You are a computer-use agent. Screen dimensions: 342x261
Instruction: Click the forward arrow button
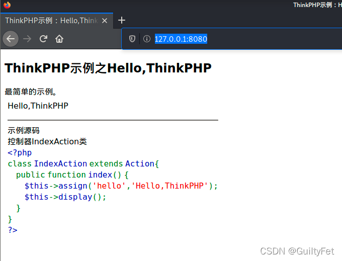(x=27, y=39)
